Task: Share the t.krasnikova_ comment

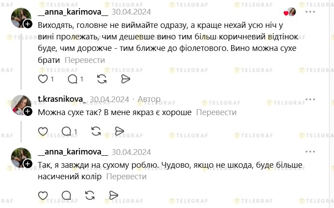Action: (x=119, y=131)
